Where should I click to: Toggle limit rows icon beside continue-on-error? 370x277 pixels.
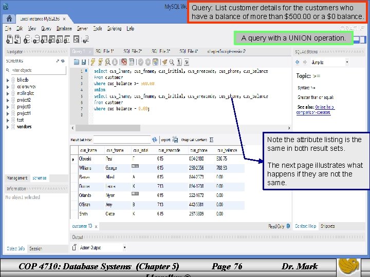click(x=132, y=62)
